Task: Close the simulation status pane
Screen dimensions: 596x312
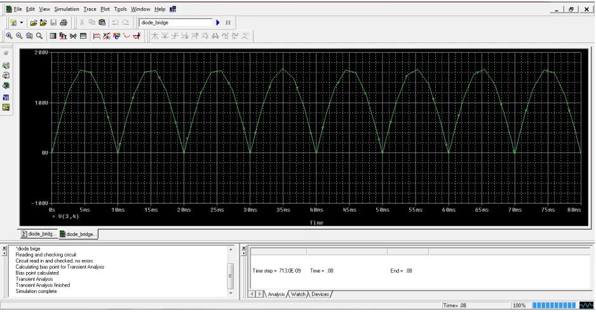Action: click(x=244, y=248)
